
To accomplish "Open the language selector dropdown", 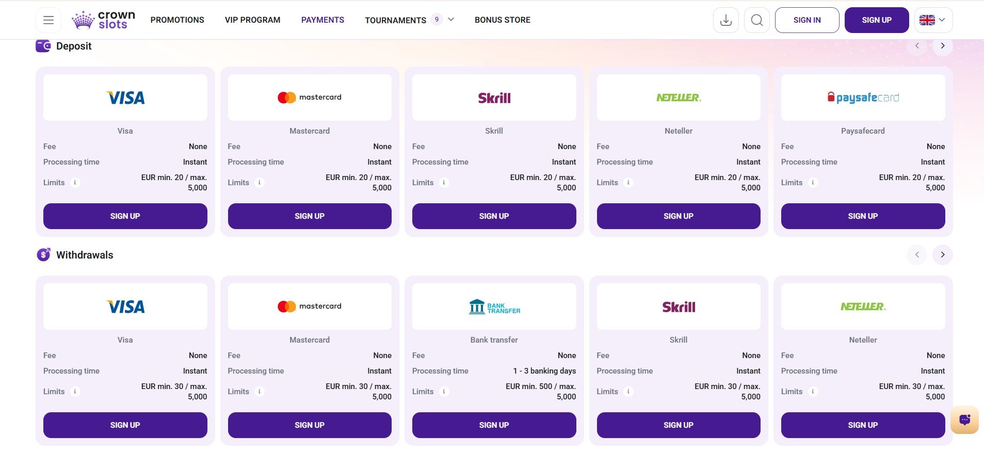I will pos(934,20).
